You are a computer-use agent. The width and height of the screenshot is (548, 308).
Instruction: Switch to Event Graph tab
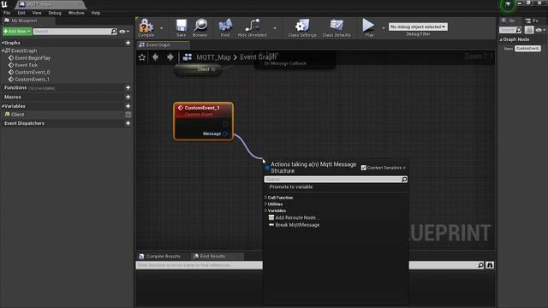[x=163, y=44]
